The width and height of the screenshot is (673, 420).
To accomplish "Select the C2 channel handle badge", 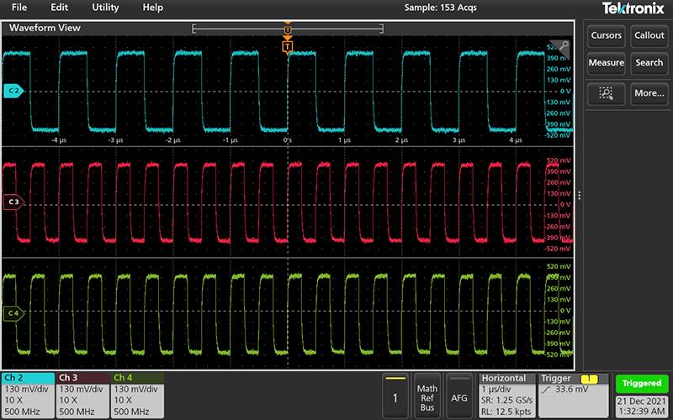I will pos(13,90).
